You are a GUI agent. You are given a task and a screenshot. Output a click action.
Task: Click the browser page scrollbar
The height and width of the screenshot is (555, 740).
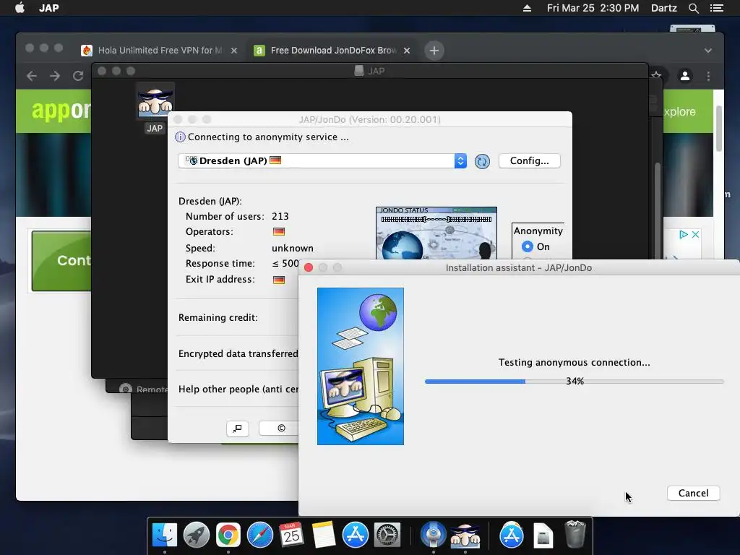[718, 129]
